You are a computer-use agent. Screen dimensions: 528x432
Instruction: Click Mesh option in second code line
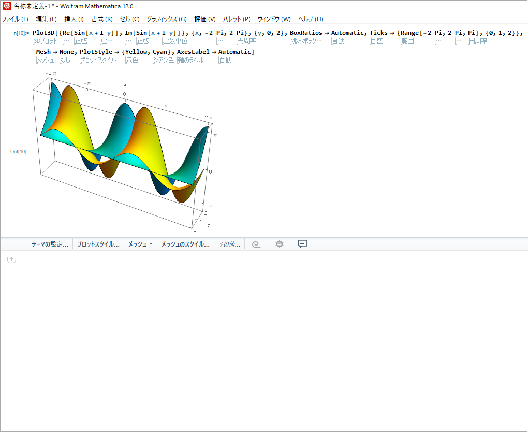pyautogui.click(x=43, y=52)
